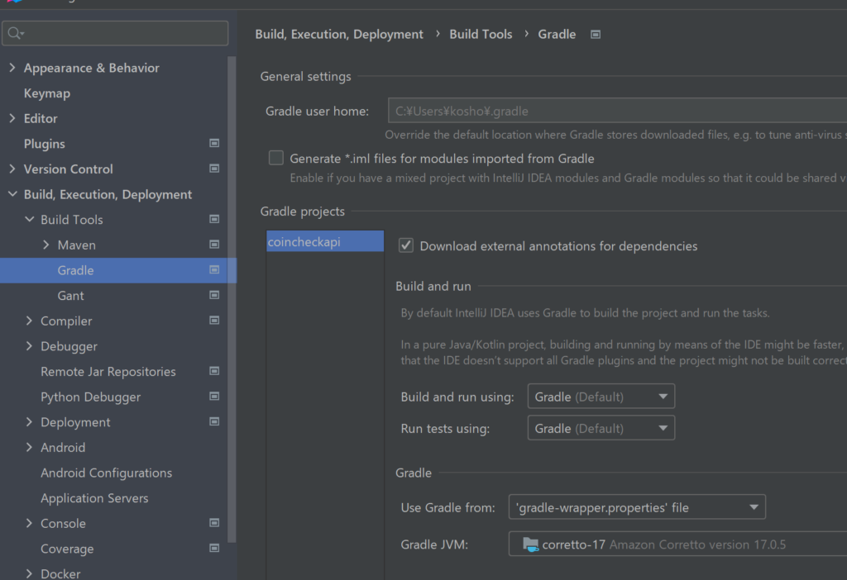Open Remote Jar Repositories settings

(x=108, y=372)
